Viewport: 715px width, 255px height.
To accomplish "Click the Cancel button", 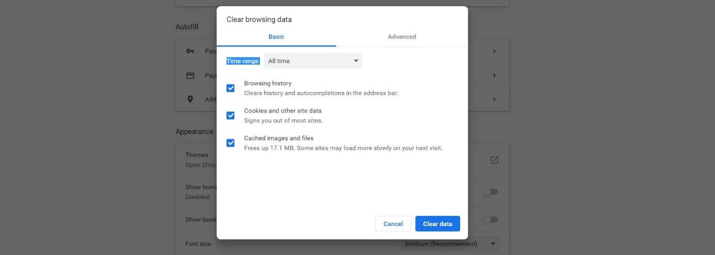I will (x=393, y=224).
